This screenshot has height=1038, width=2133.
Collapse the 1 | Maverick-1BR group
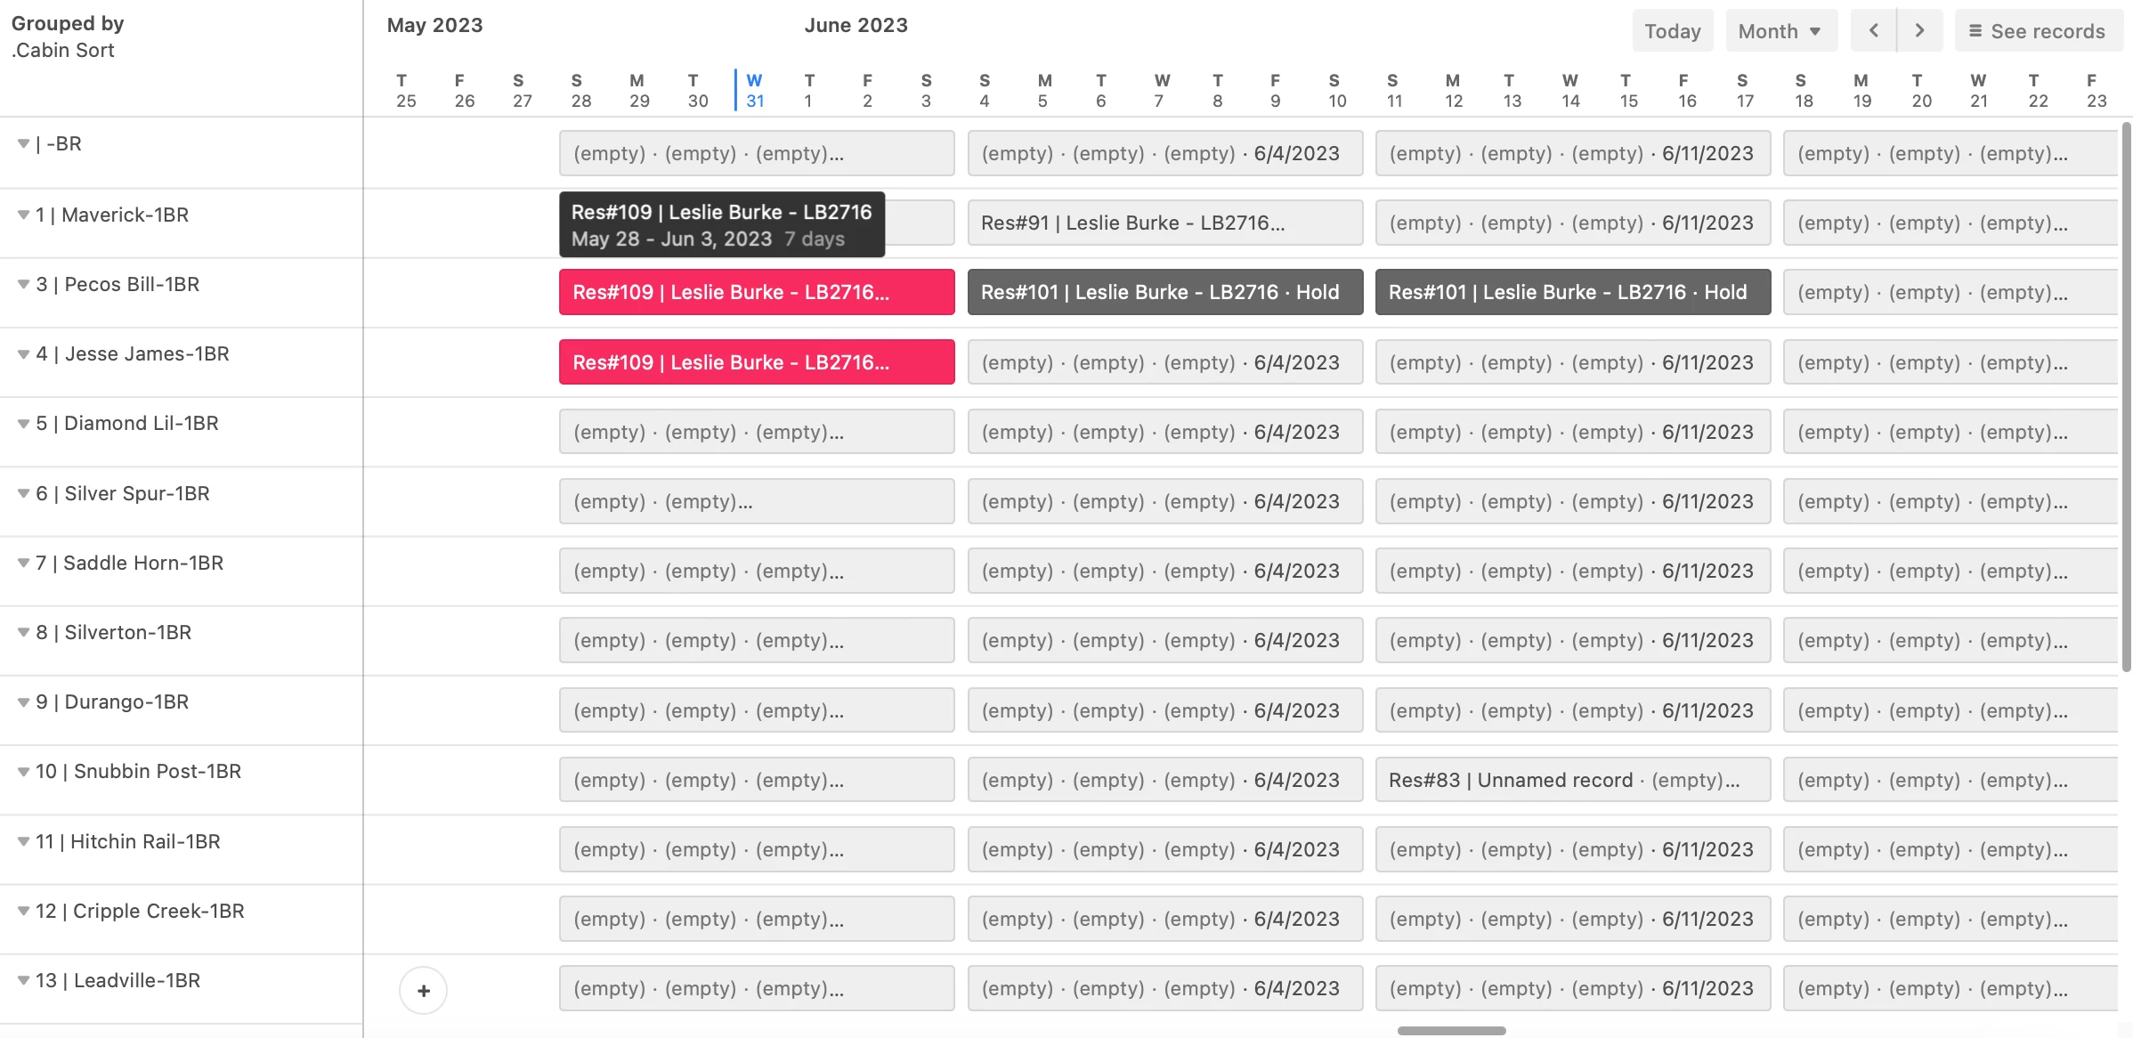tap(23, 215)
